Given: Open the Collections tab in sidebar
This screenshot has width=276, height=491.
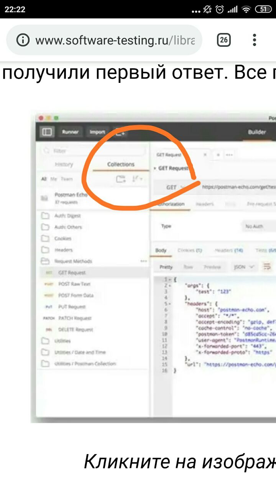Looking at the screenshot, I should (x=121, y=164).
